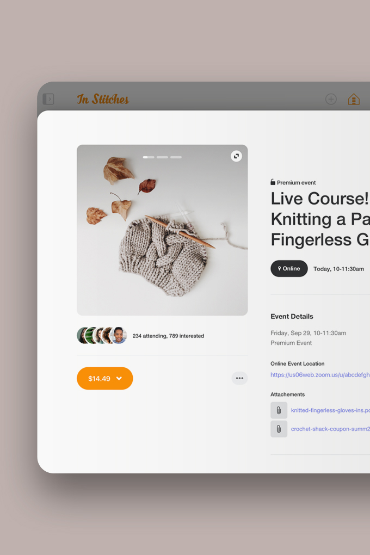The image size is (370, 555).
Task: Select the Online location pill
Action: tap(289, 268)
